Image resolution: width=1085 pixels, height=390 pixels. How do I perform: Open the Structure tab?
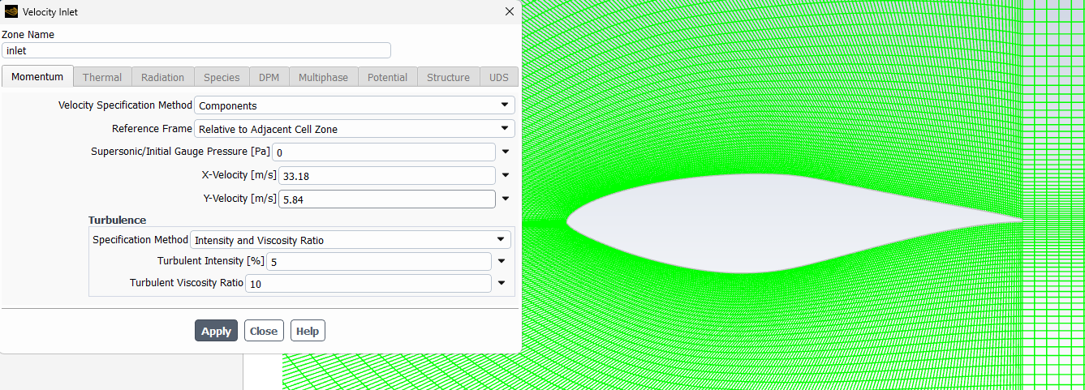448,77
